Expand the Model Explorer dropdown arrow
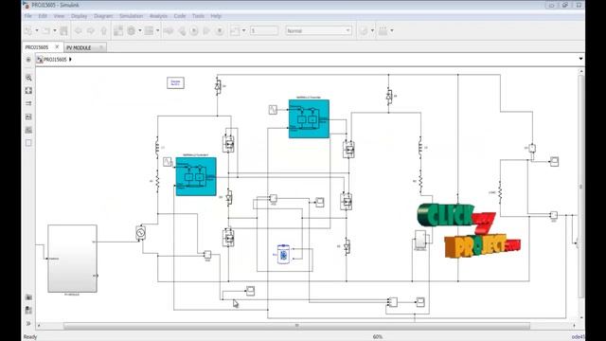Screen dimensions: 606x341 click(x=158, y=30)
